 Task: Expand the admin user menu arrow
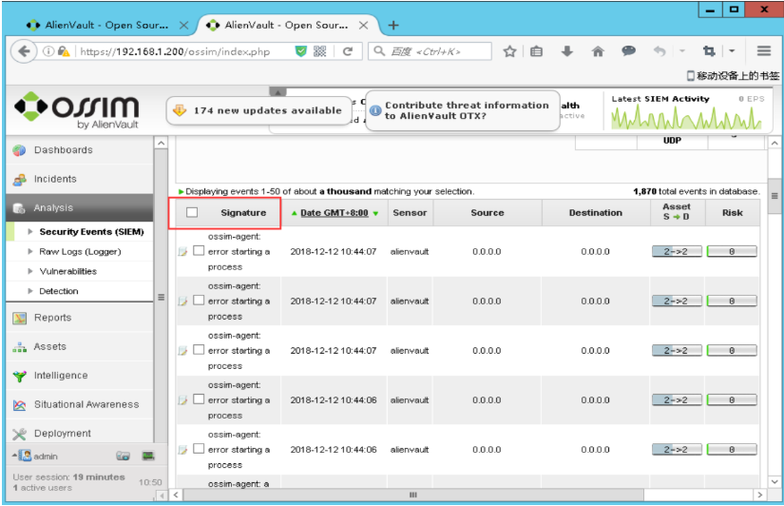[x=14, y=455]
